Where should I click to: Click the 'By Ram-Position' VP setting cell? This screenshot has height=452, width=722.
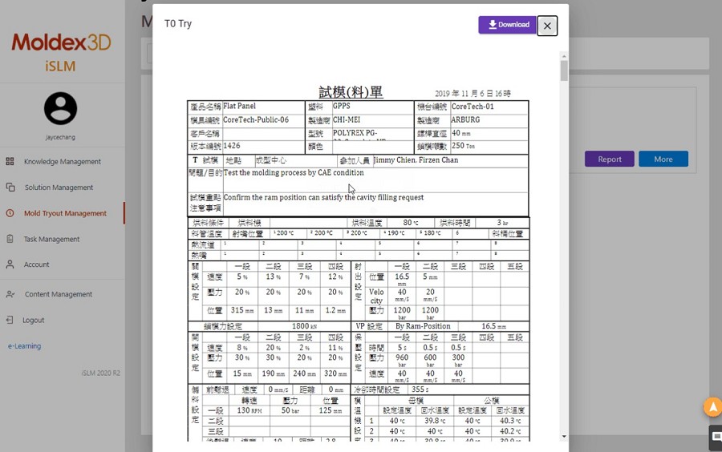pyautogui.click(x=423, y=326)
